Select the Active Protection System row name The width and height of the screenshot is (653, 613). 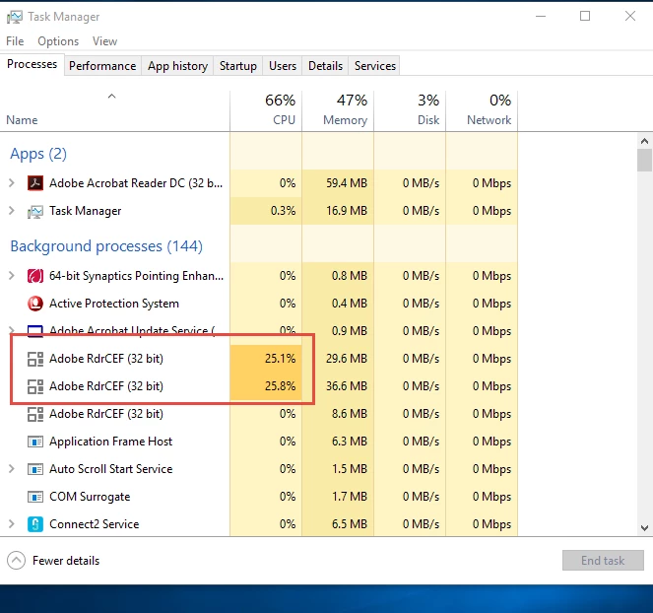pyautogui.click(x=114, y=304)
